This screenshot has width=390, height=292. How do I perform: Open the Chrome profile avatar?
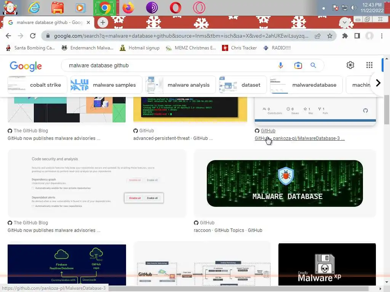tap(369, 36)
